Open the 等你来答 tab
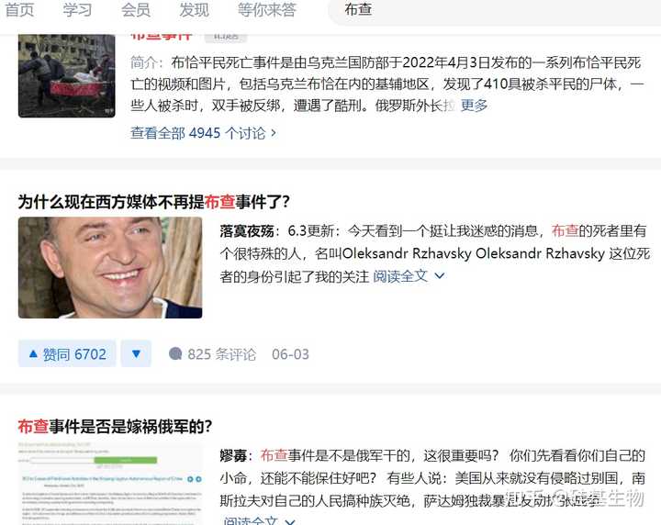The image size is (661, 525). pyautogui.click(x=266, y=10)
